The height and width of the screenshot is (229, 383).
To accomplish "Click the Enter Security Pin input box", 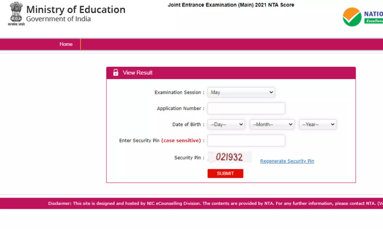I will tap(246, 141).
